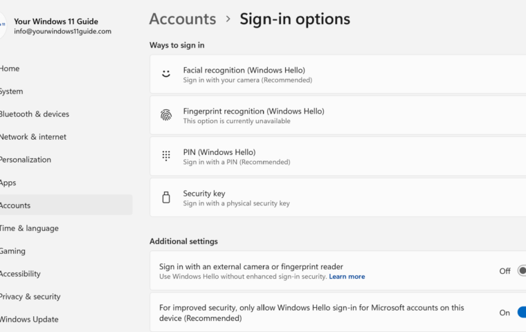Viewport: 526px width, 332px height.
Task: Click the Learn more link
Action: pos(347,277)
